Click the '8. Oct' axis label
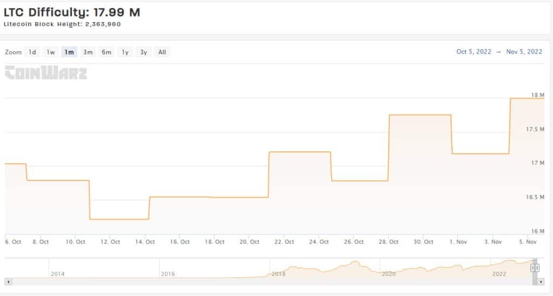 pyautogui.click(x=41, y=241)
